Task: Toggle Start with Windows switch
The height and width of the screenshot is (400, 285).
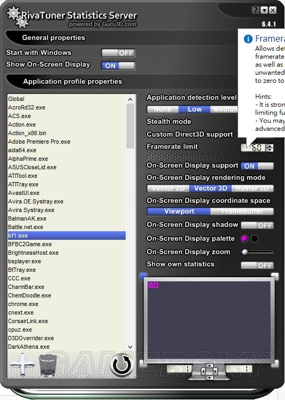Action: point(118,53)
